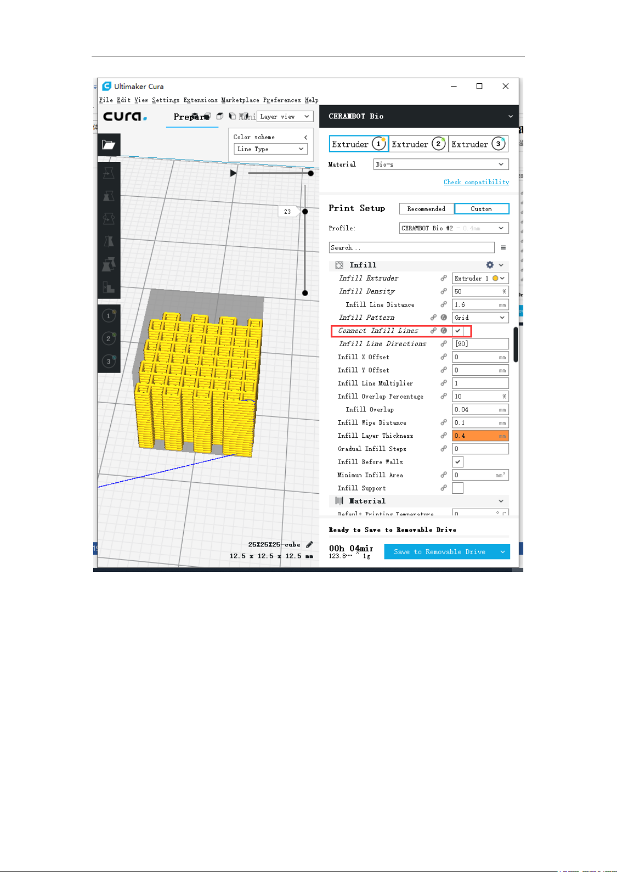
Task: Click the link icon for Infill Wipe Distance
Action: coord(444,422)
